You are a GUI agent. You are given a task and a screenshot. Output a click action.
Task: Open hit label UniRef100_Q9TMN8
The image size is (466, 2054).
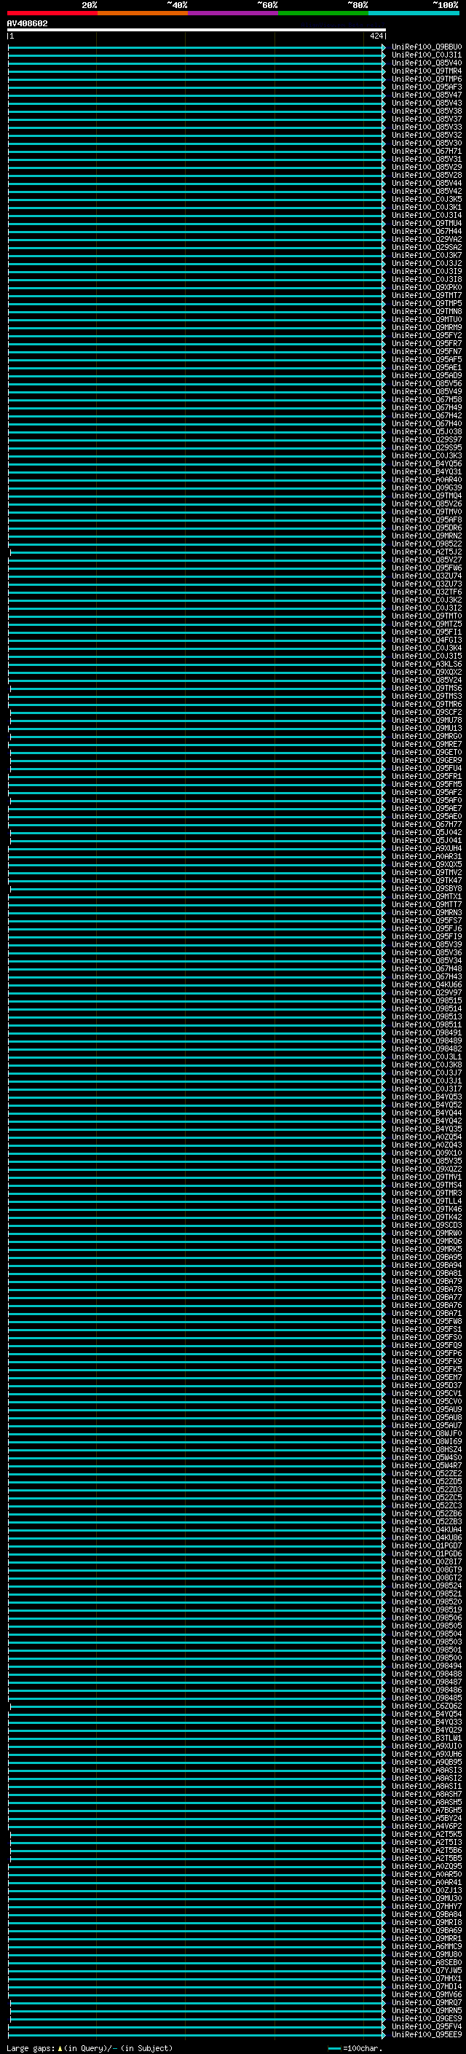(x=427, y=311)
